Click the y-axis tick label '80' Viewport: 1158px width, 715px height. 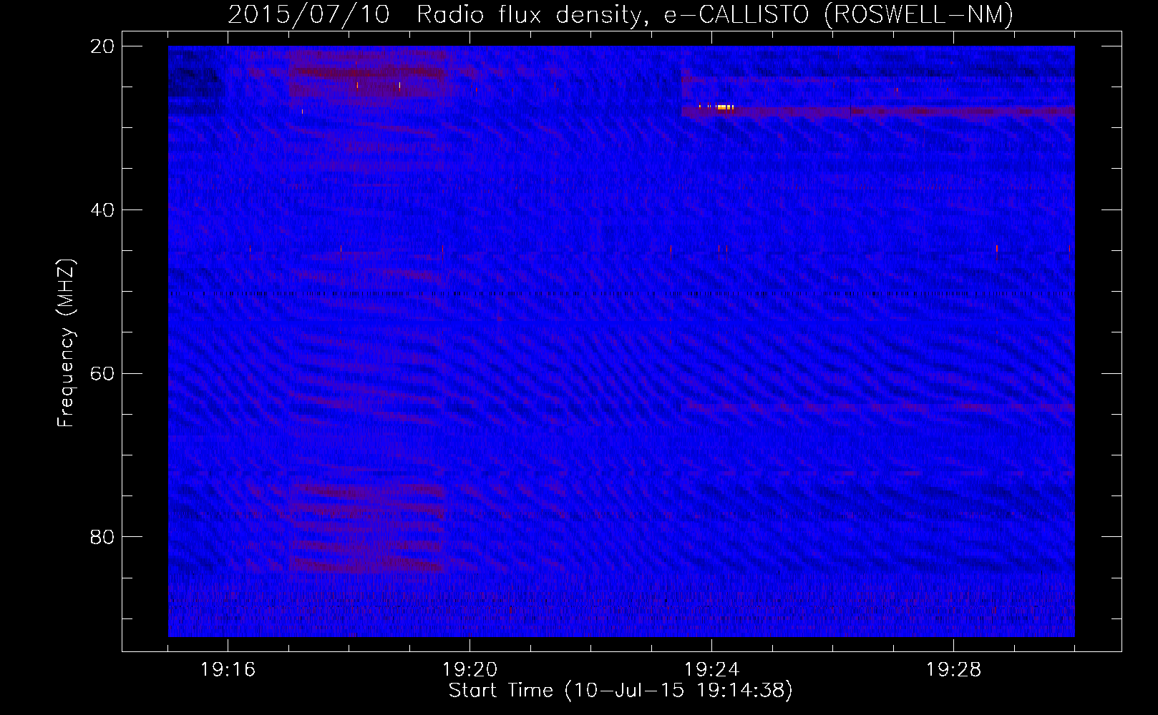pyautogui.click(x=103, y=537)
